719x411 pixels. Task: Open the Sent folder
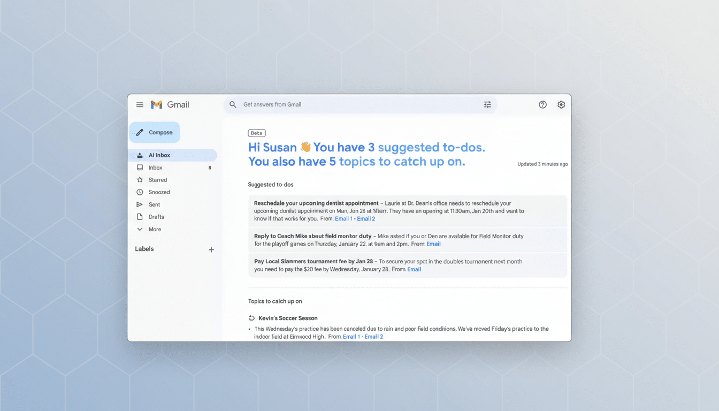[155, 204]
